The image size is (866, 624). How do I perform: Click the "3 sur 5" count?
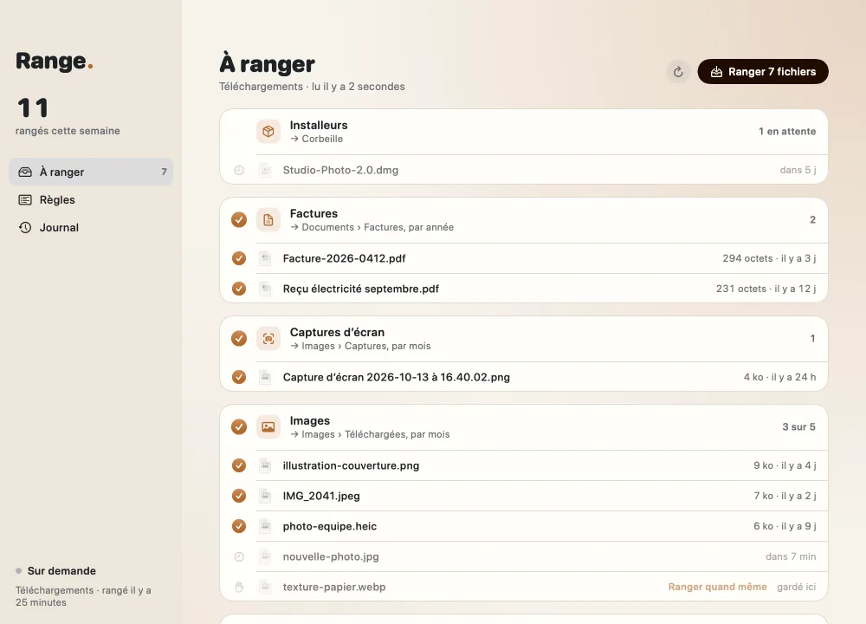coord(798,426)
